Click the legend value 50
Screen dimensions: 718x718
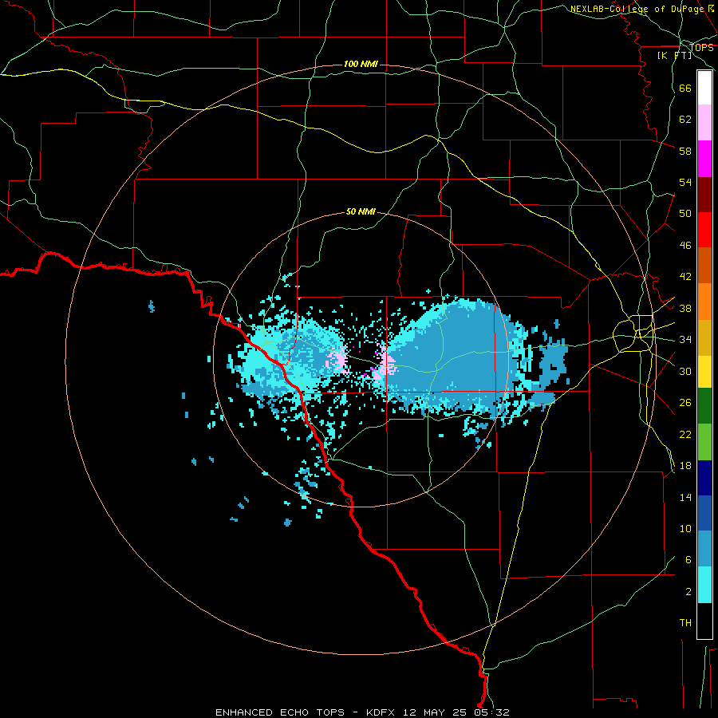(685, 214)
